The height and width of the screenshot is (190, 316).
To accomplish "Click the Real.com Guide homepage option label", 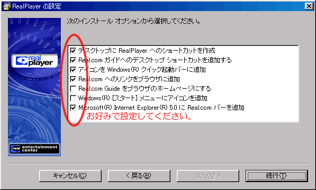I will (x=145, y=89).
